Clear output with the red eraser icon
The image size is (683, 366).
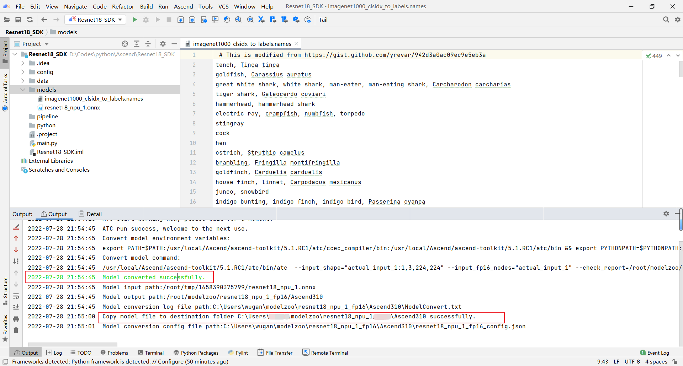pos(16,227)
